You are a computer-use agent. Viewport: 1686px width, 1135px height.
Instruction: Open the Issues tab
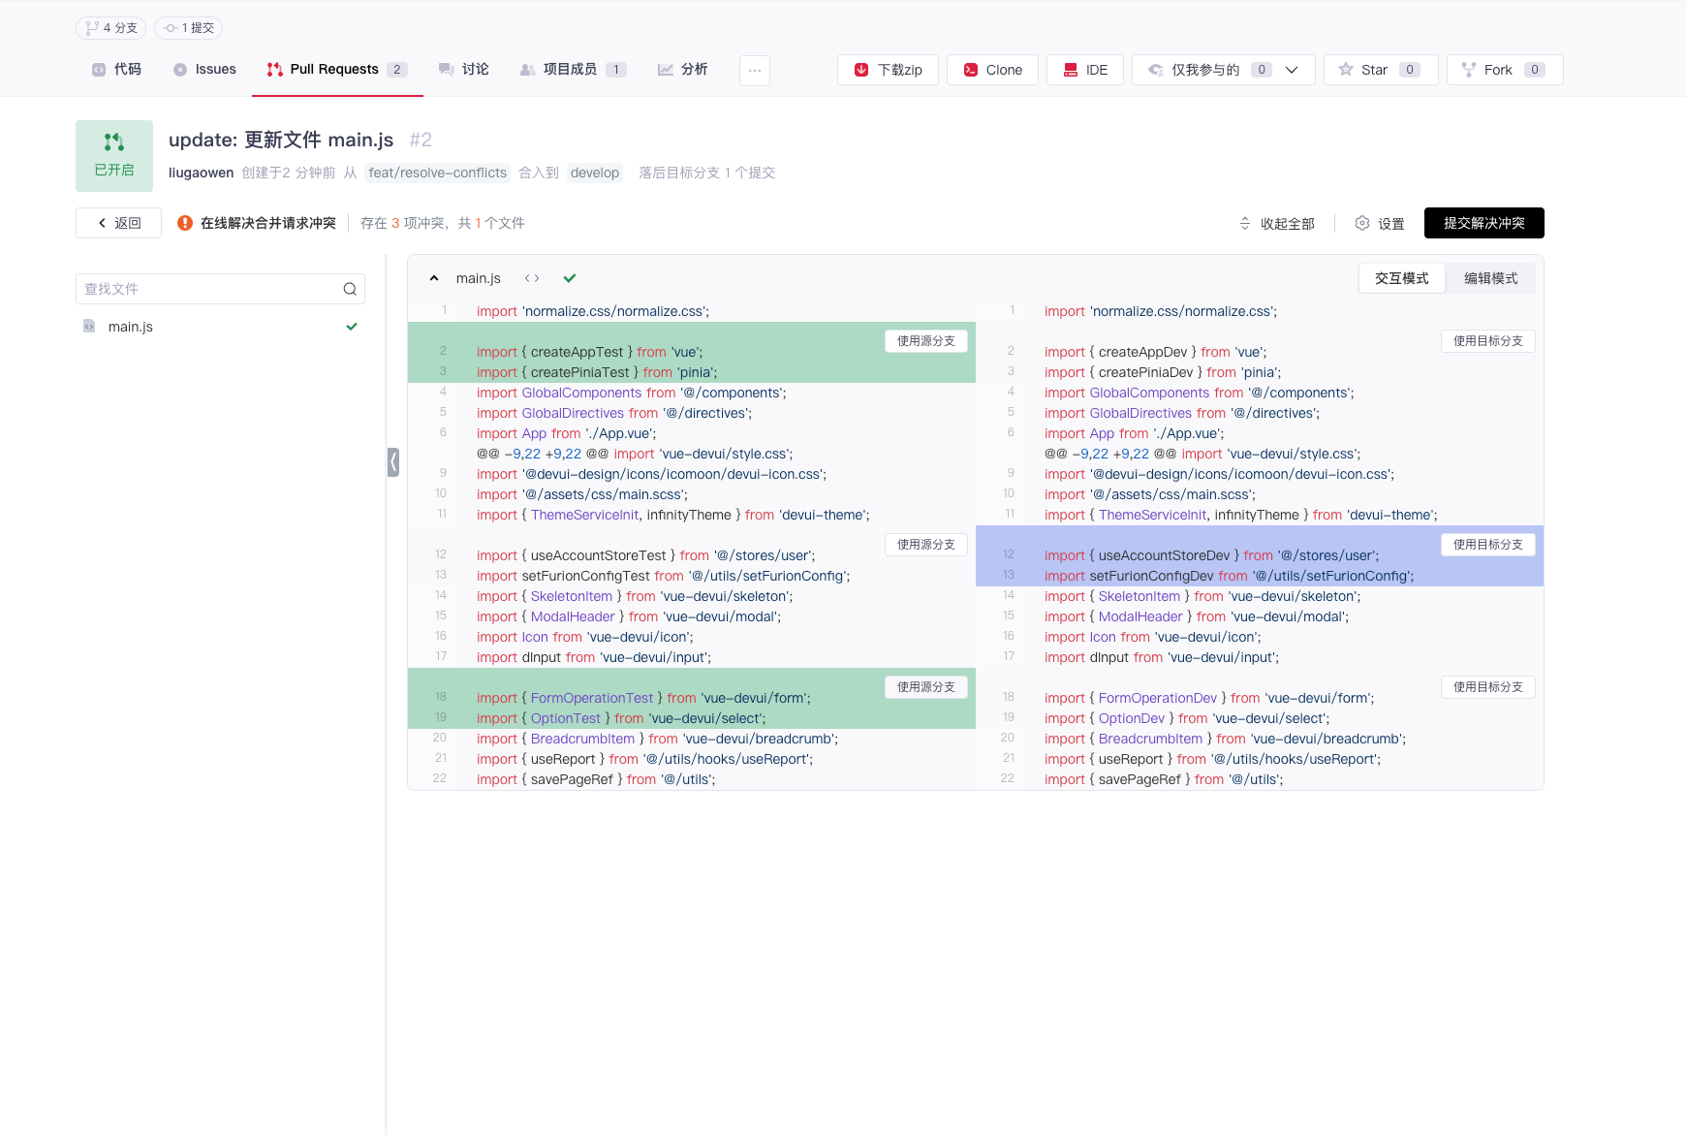204,70
